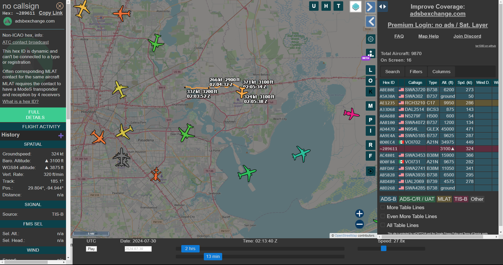The image size is (503, 265).
Task: Select the teal aircraft icon over the bay
Action: [x=301, y=154]
